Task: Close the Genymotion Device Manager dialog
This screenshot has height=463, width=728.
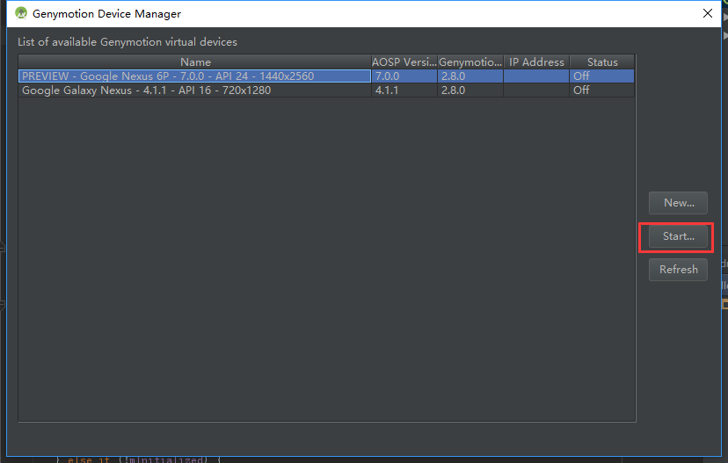Action: [x=707, y=13]
